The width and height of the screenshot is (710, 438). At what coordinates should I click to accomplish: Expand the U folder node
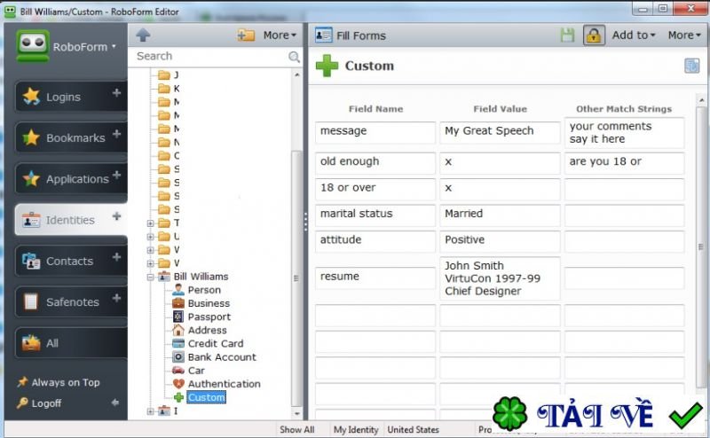point(150,237)
